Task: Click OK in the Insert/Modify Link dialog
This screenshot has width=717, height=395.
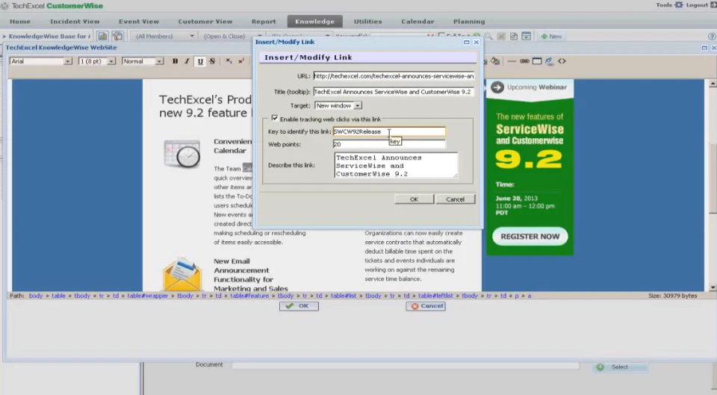Action: 414,199
